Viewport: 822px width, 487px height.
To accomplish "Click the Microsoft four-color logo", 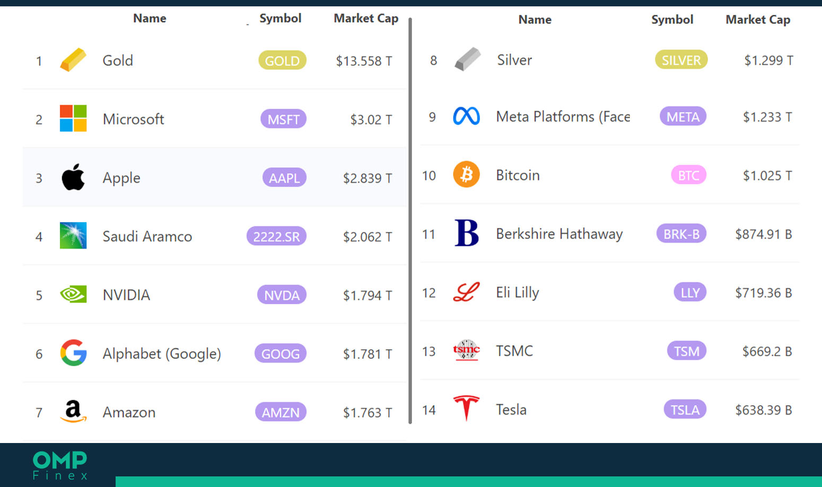I will 73,118.
